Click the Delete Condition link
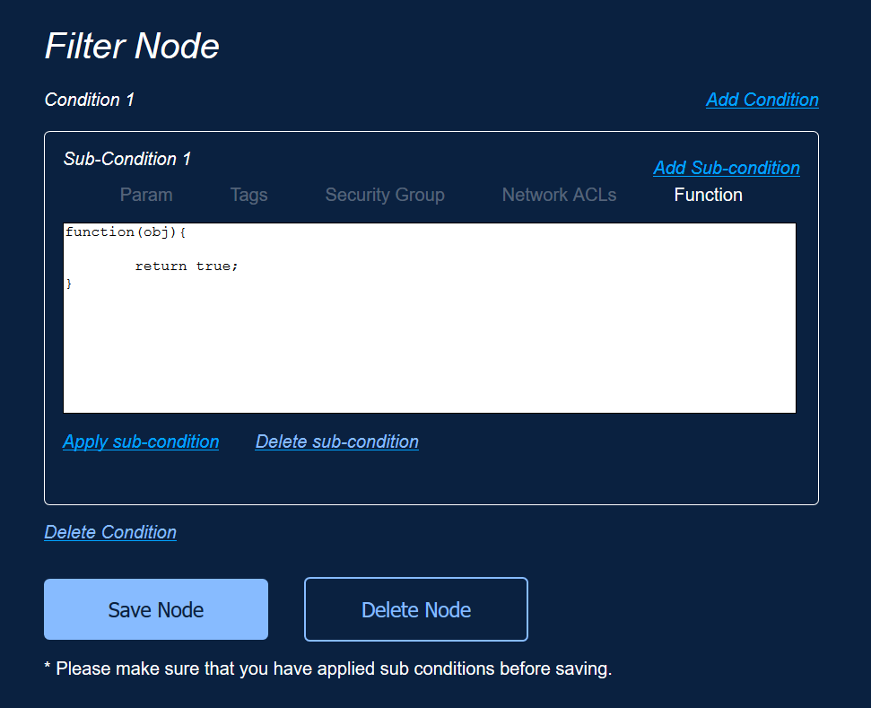This screenshot has width=871, height=708. (110, 532)
